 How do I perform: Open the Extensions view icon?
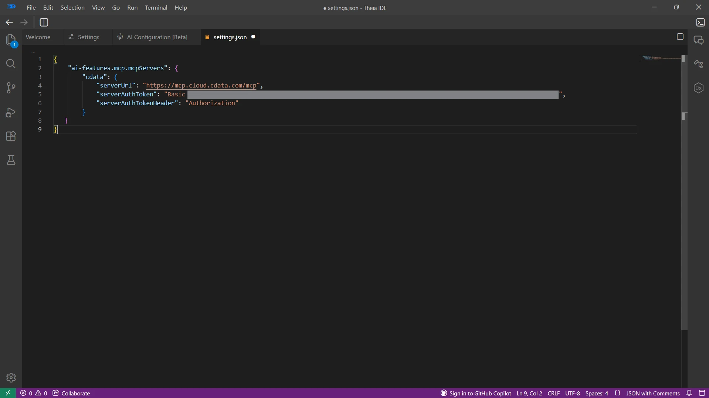point(11,136)
